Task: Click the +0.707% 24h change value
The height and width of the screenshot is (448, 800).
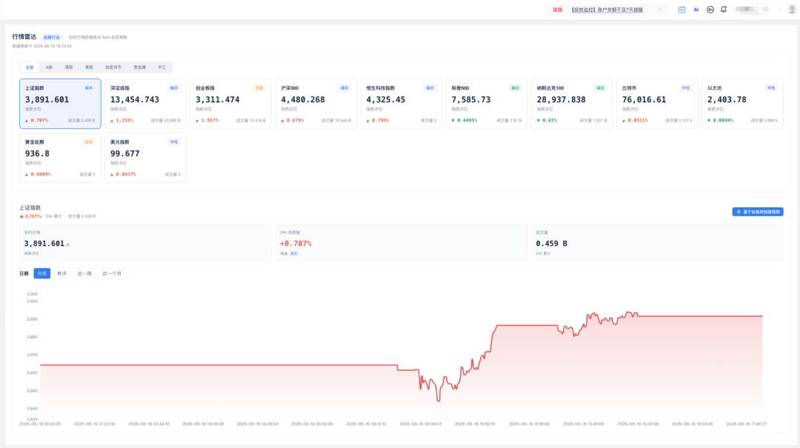Action: pyautogui.click(x=296, y=244)
